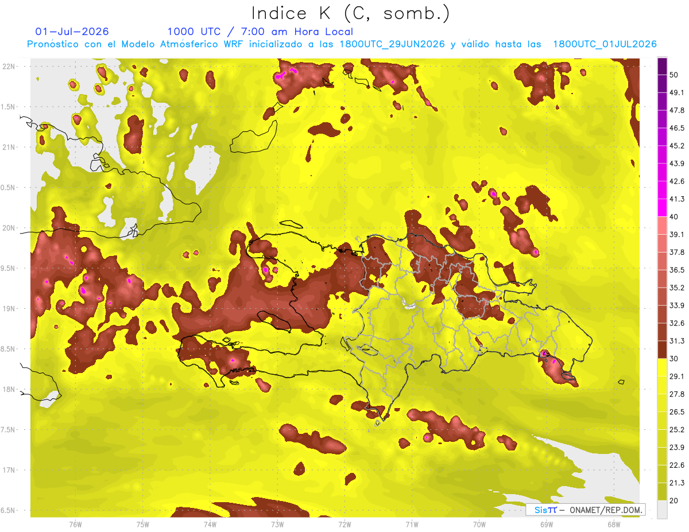Click the colorbar value '26.5'
The height and width of the screenshot is (532, 689).
[676, 411]
